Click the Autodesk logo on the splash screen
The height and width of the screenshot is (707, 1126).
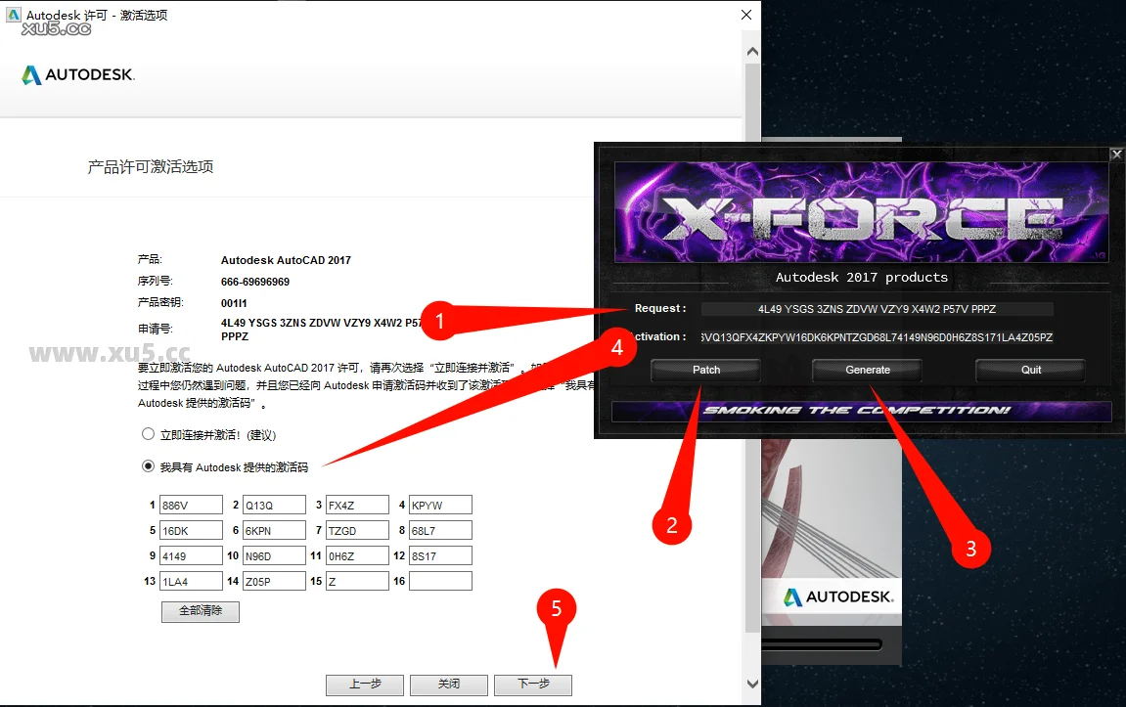[x=838, y=597]
